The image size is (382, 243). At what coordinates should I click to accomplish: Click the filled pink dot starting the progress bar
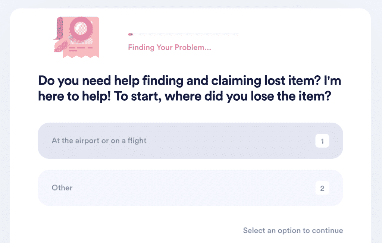[x=130, y=34]
